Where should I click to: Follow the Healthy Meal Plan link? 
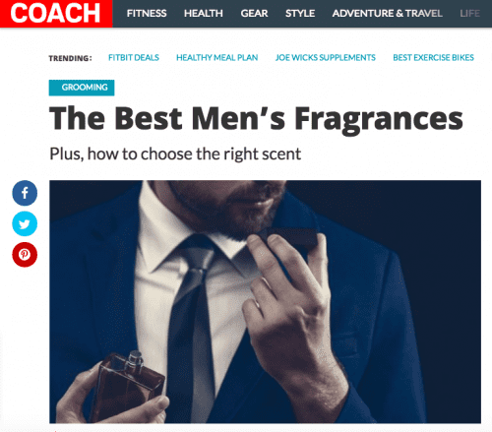tap(217, 58)
